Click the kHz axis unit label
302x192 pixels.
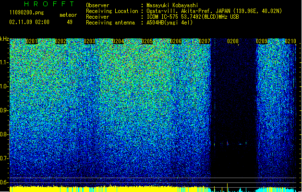tap(4, 39)
